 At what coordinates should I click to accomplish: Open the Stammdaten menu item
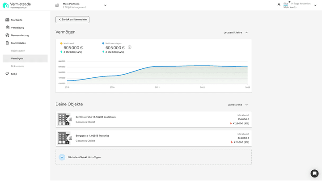point(18,43)
